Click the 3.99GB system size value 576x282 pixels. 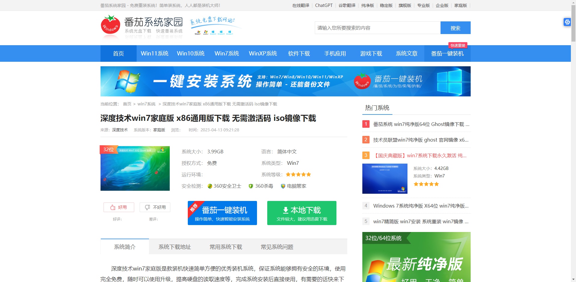pyautogui.click(x=215, y=152)
